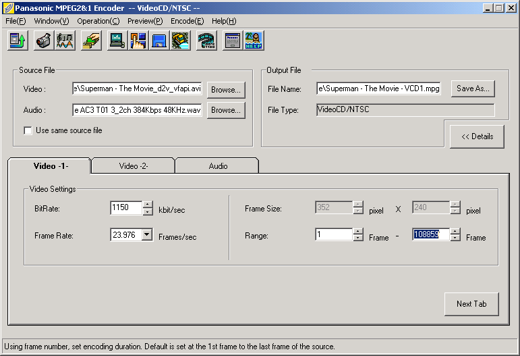Switch to the Video -2- tab

click(x=133, y=166)
